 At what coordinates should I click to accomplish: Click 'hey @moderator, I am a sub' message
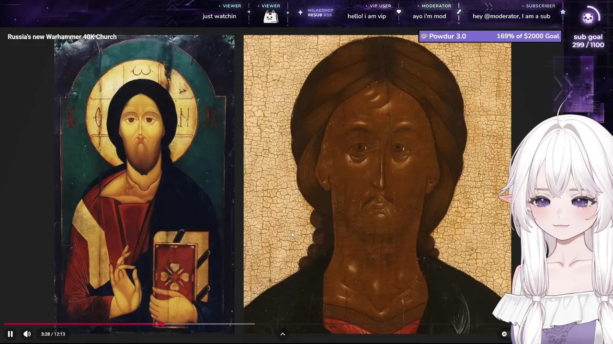click(511, 16)
